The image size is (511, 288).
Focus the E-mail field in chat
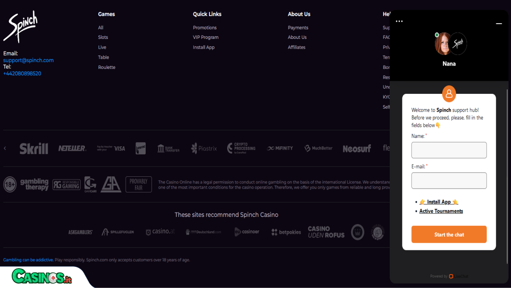pos(449,181)
